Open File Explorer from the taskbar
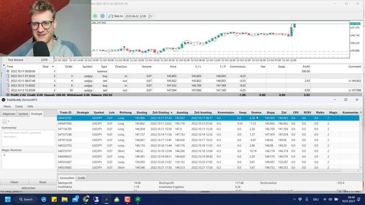Viewport: 365px width, 205px height. (64, 199)
